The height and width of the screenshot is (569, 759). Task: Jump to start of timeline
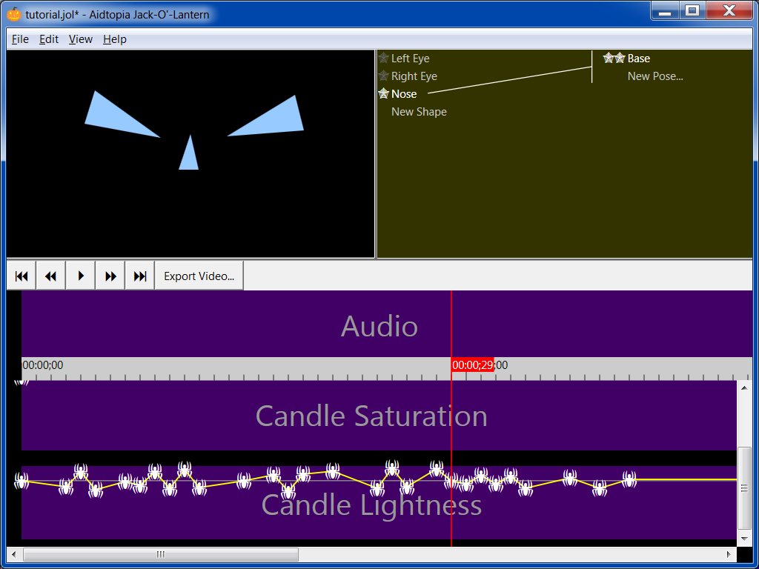[x=21, y=276]
